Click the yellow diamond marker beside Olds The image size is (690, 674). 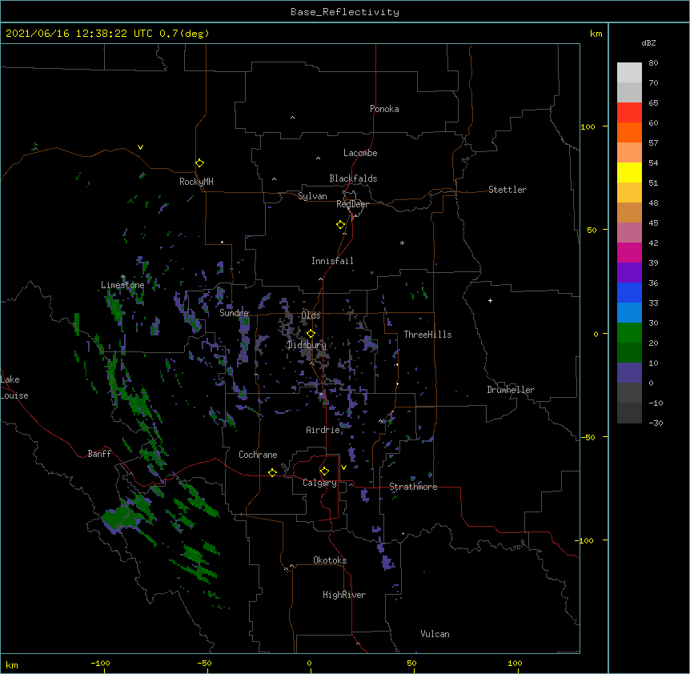pos(311,334)
